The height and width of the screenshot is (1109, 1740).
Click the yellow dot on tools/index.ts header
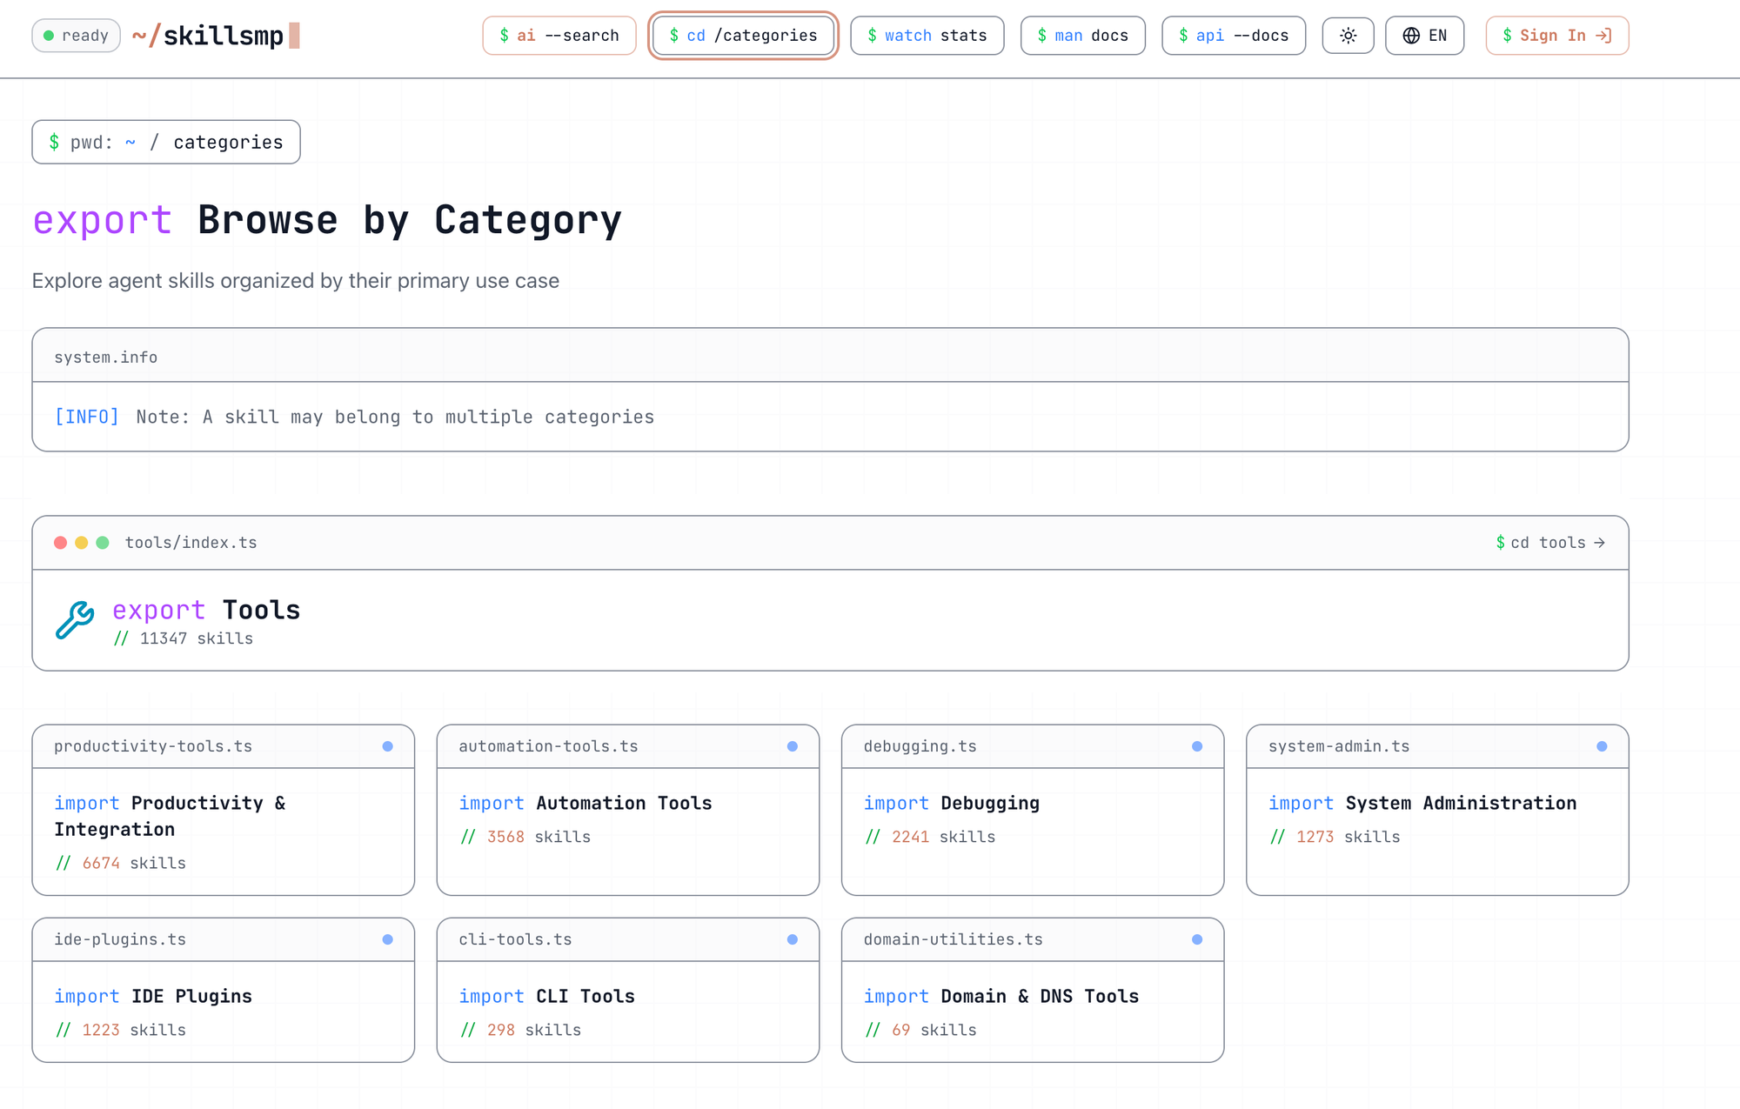[x=81, y=543]
